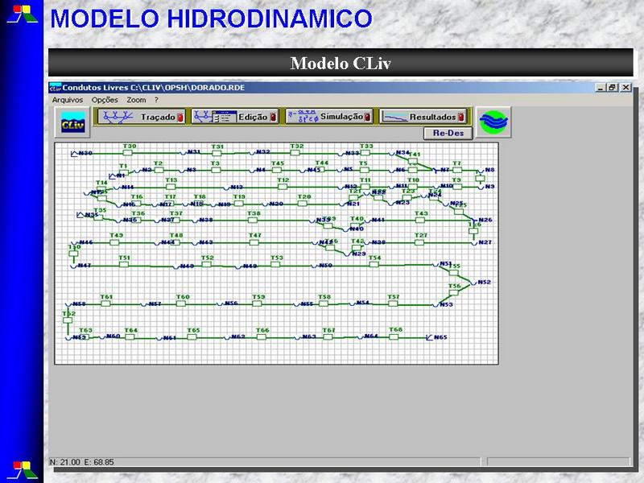Click the blue-green waves icon
Screen dimensions: 644x483
coord(493,122)
